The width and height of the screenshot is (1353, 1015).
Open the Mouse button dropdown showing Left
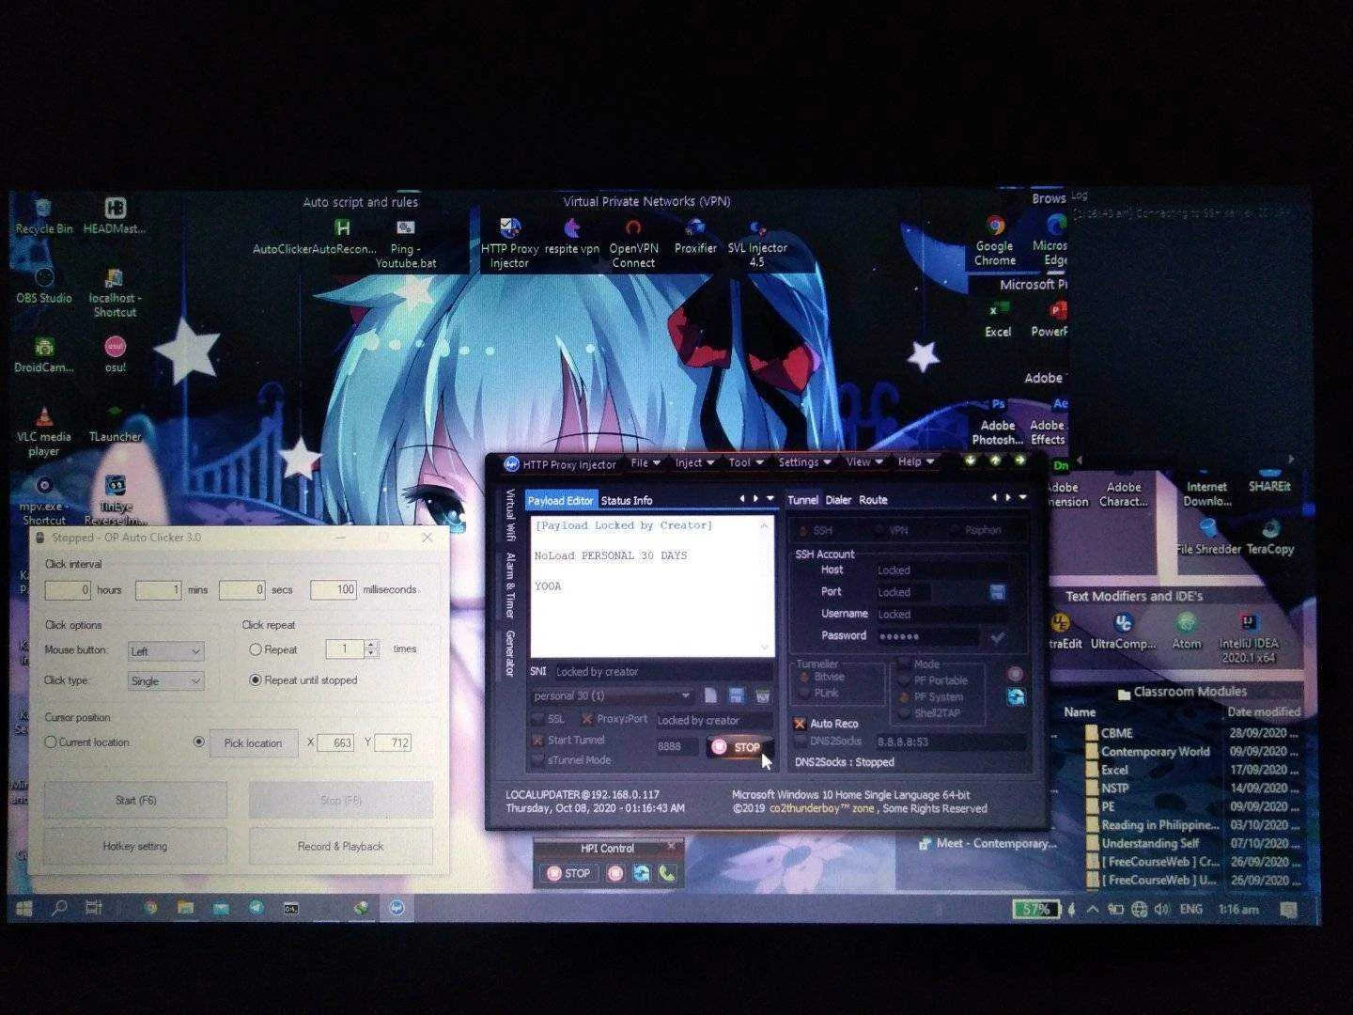click(x=165, y=650)
